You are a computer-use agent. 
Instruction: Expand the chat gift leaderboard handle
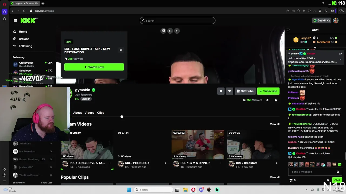tap(315, 47)
